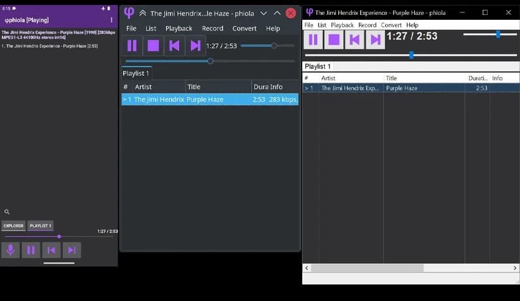Screen dimensions: 520x301
Task: Click the Artist column header in Windows window
Action: coord(351,78)
